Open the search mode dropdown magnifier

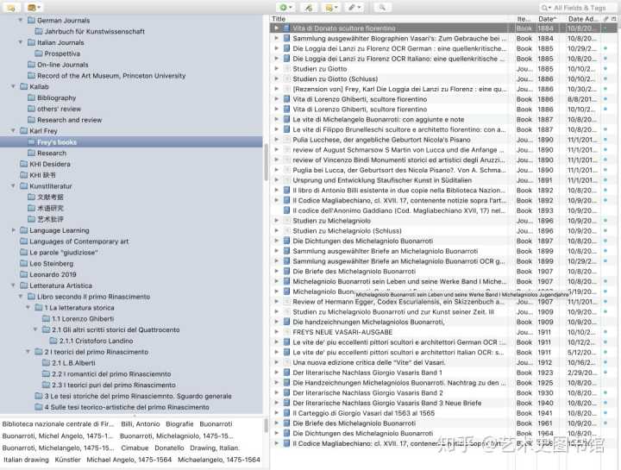[x=546, y=8]
